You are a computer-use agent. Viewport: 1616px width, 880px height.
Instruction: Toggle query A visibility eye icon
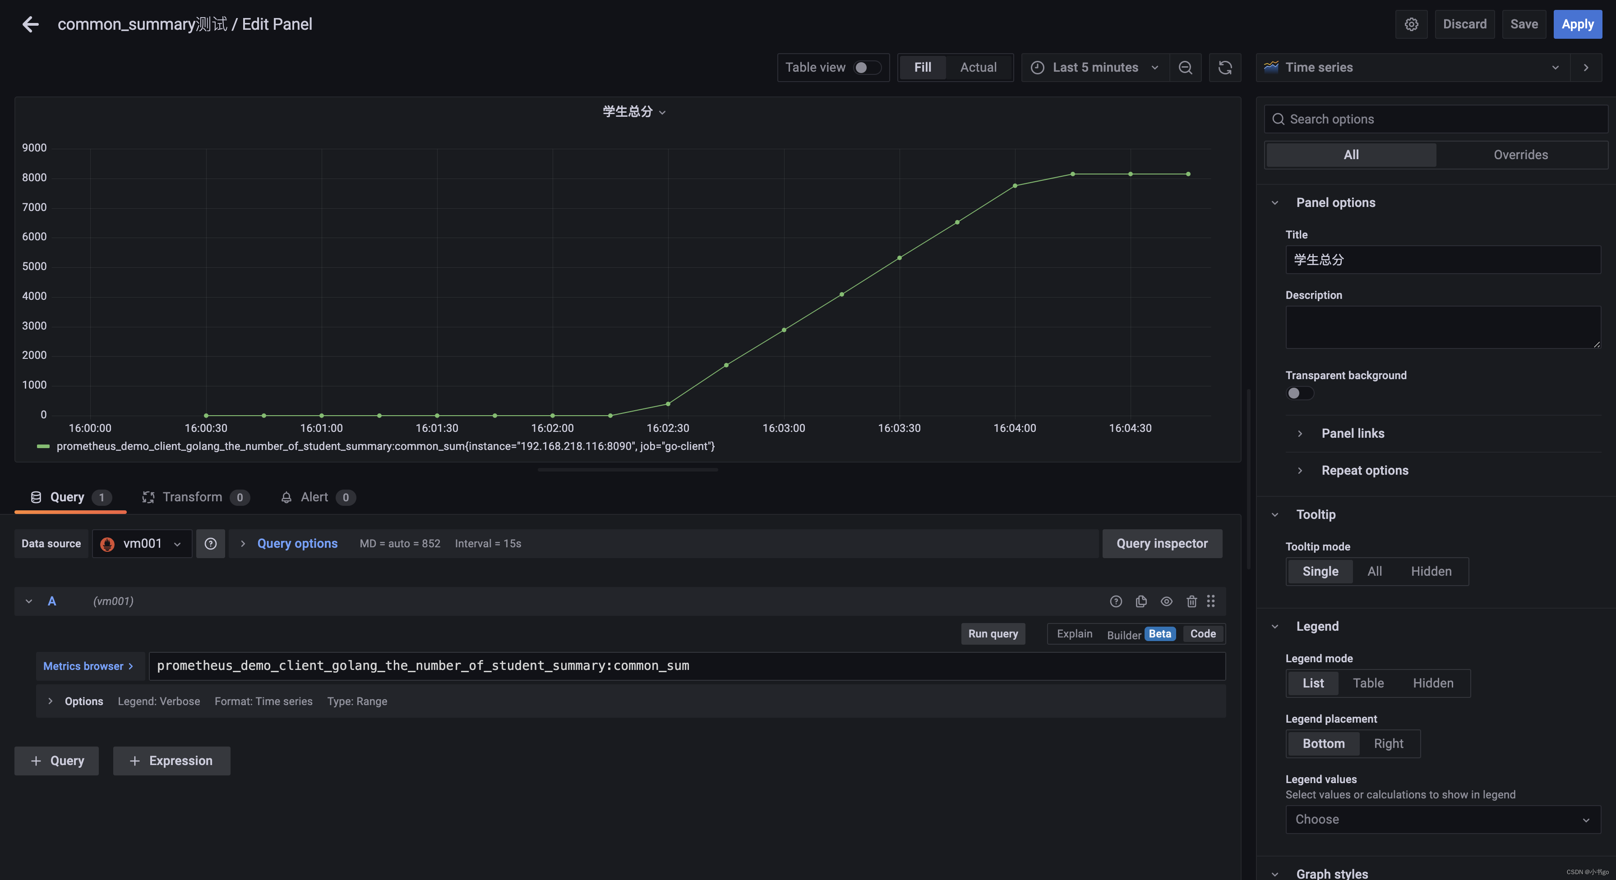[1166, 601]
